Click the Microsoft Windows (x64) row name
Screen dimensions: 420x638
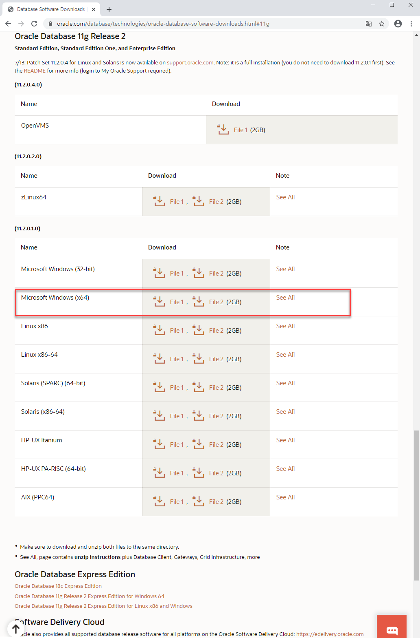pyautogui.click(x=55, y=298)
